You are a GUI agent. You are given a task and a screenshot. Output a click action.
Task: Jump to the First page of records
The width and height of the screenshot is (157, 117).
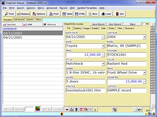tap(8, 109)
